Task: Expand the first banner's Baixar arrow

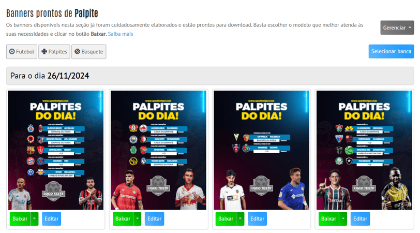Action: (x=34, y=219)
